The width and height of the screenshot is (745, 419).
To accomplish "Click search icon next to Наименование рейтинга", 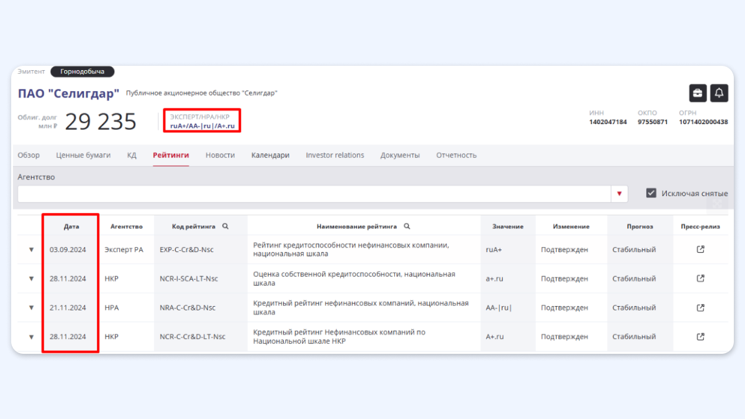I will click(407, 227).
